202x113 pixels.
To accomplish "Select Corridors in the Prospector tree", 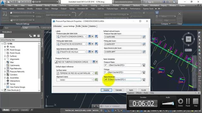I will (x=14, y=75).
